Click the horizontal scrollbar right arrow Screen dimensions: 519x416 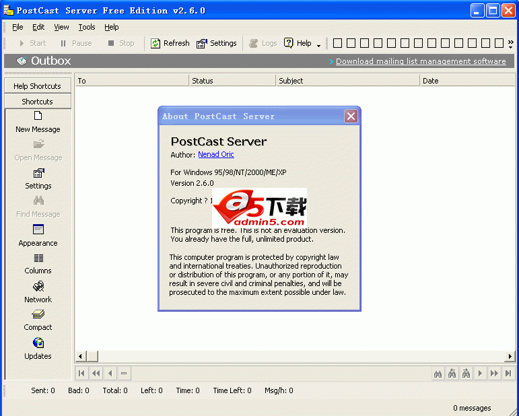(510, 356)
